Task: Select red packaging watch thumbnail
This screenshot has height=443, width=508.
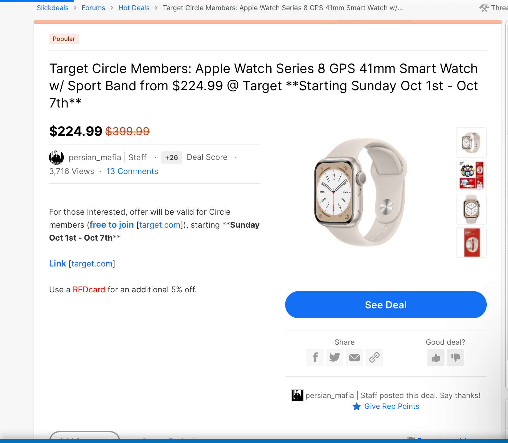Action: (471, 242)
